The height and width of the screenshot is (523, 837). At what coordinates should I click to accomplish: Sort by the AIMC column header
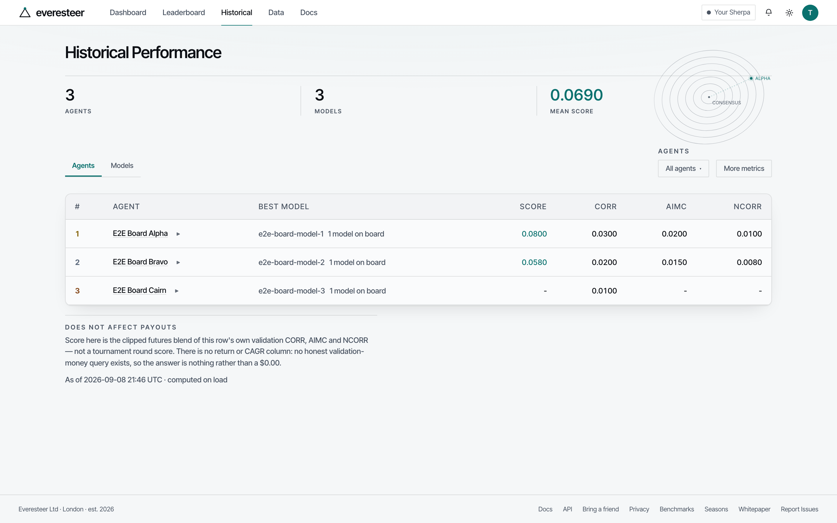click(676, 207)
